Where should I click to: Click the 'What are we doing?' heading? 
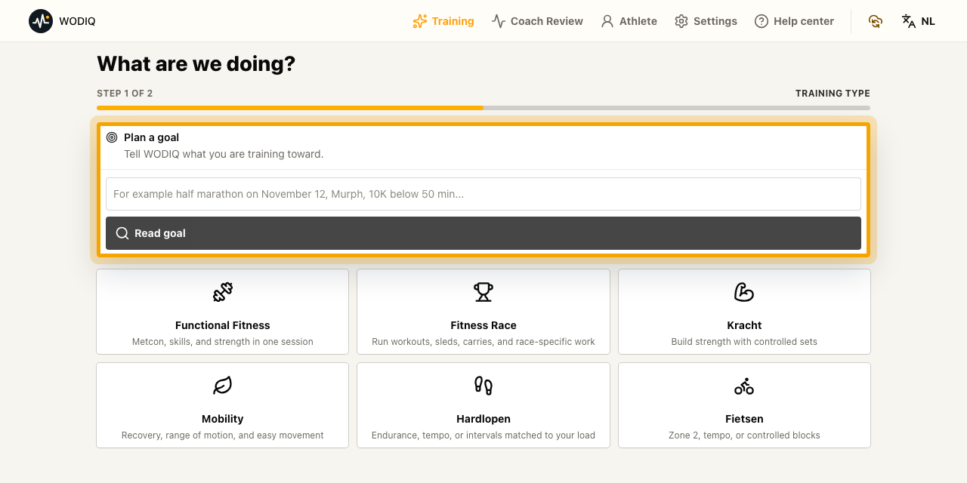point(196,63)
